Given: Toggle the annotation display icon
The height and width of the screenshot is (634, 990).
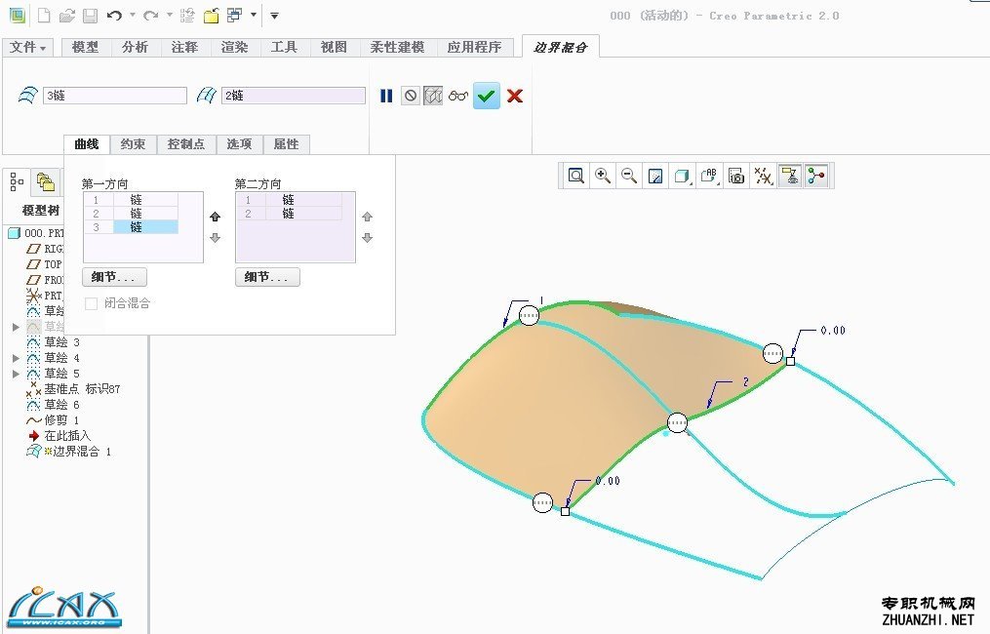Looking at the screenshot, I should click(x=790, y=176).
